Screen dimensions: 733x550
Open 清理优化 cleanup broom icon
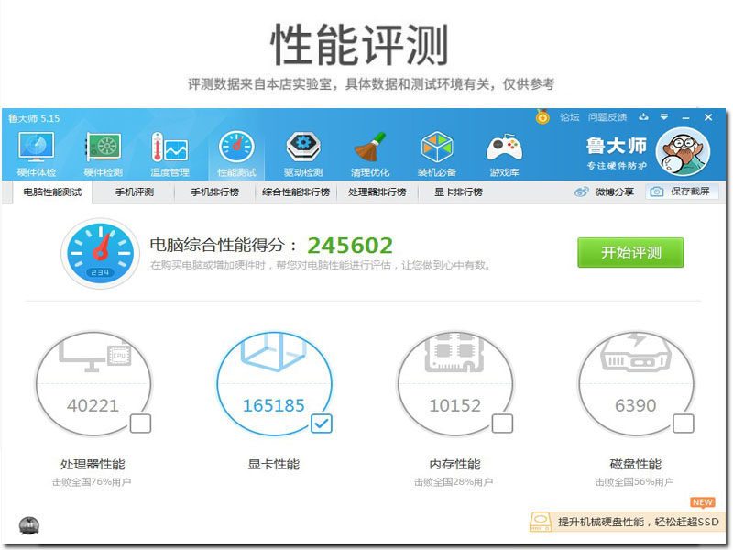370,154
